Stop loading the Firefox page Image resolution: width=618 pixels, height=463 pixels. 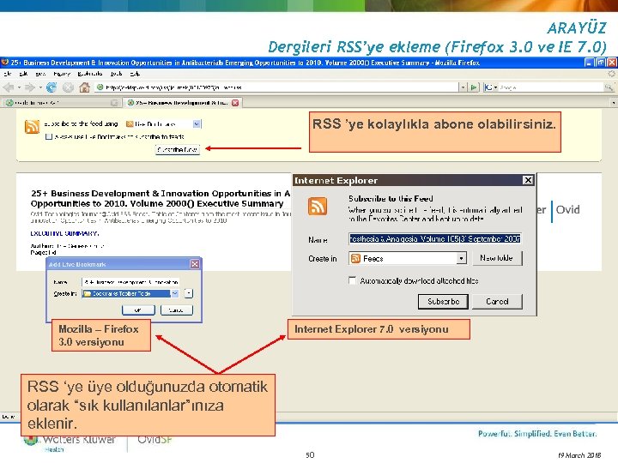pyautogui.click(x=68, y=87)
